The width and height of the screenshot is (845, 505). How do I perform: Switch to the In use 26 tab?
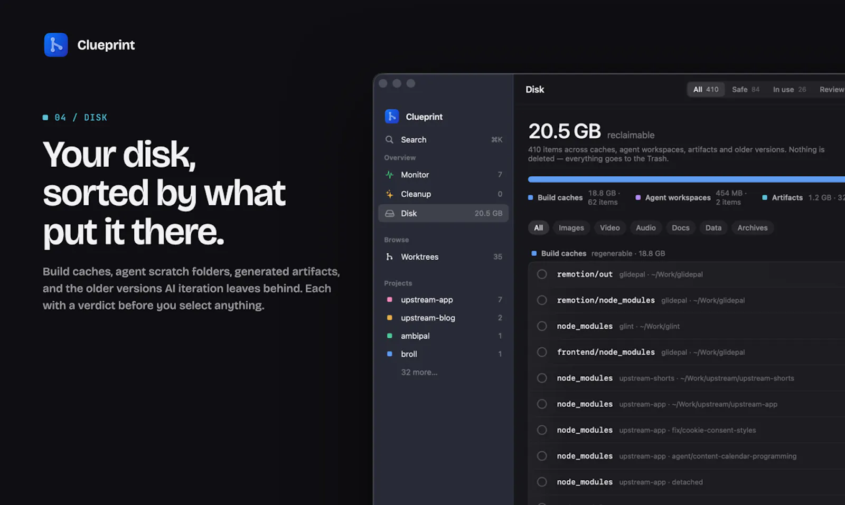(790, 90)
